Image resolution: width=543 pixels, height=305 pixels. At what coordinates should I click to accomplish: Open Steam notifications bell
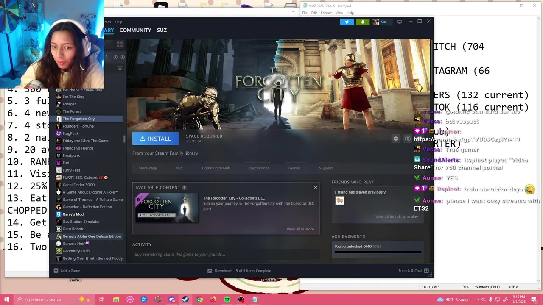point(363,22)
